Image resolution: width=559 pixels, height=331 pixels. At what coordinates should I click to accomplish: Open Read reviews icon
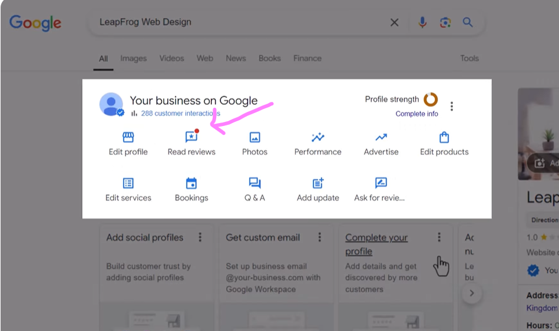click(191, 137)
